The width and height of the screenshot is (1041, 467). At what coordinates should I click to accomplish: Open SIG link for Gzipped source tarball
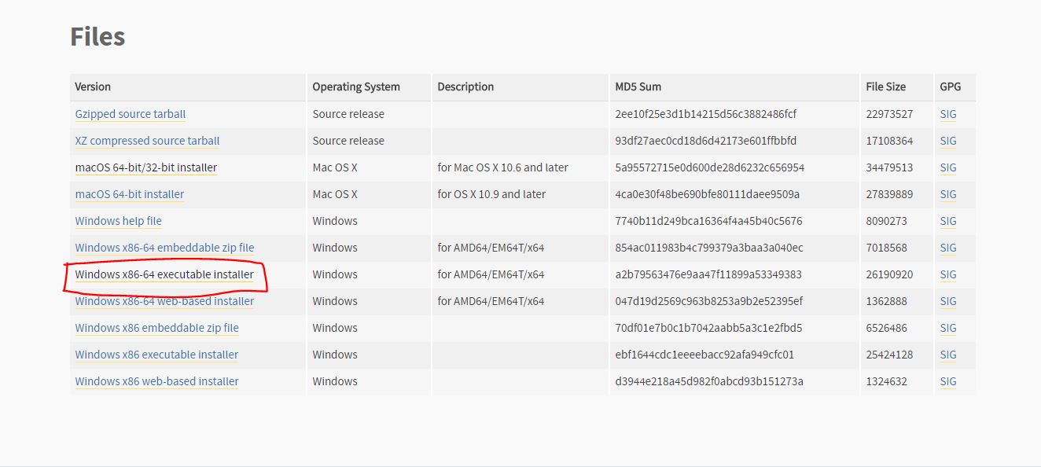tap(948, 114)
